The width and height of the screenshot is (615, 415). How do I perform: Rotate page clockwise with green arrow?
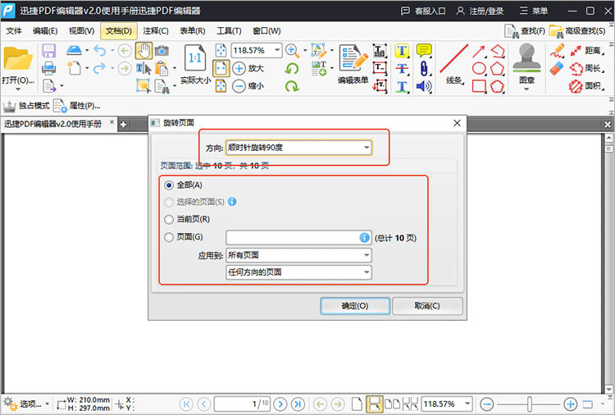click(292, 86)
